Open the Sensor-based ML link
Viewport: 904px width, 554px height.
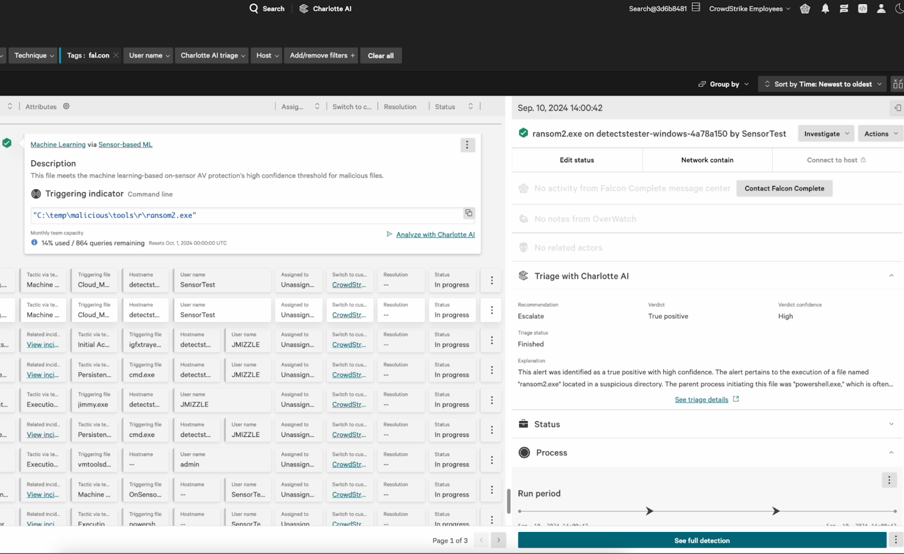click(125, 145)
